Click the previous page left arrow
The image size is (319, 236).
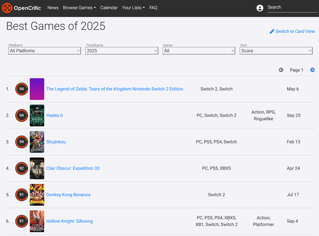click(x=281, y=70)
